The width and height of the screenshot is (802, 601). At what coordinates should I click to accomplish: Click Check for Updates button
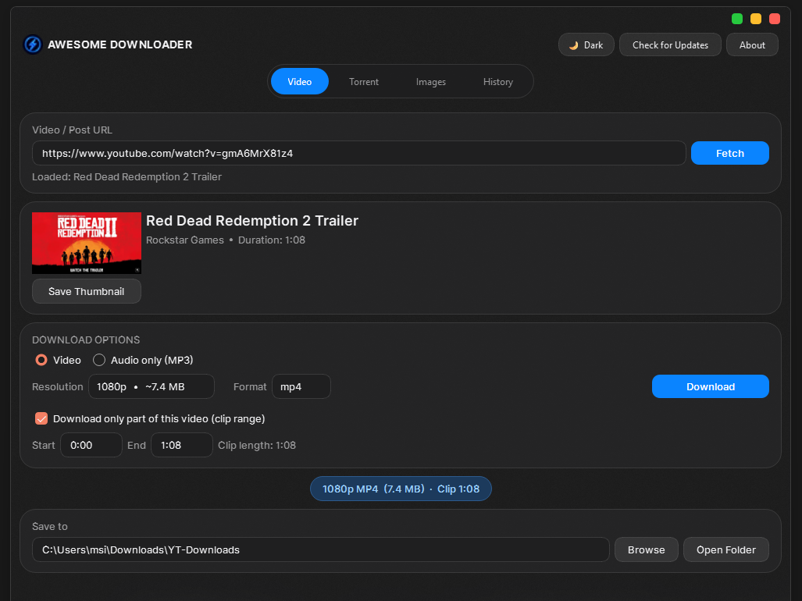point(670,45)
